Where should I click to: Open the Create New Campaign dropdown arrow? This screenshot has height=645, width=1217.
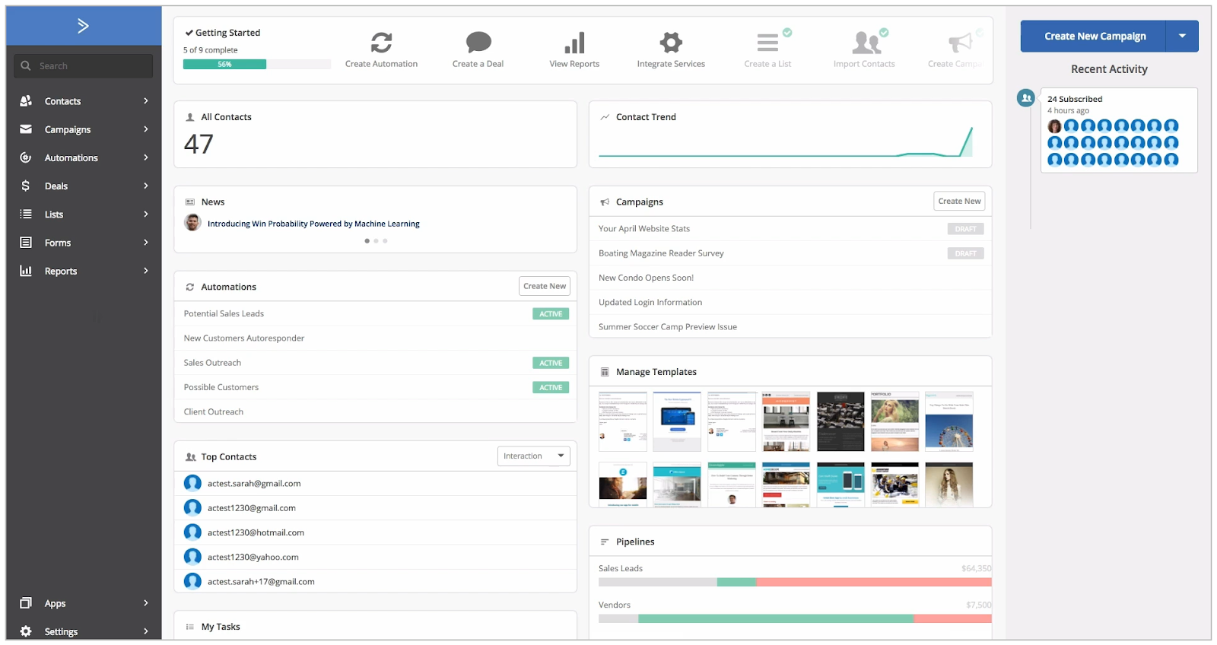tap(1182, 37)
